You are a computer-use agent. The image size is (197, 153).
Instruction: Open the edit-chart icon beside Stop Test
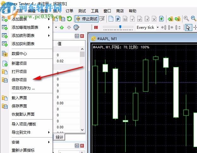coord(102,19)
